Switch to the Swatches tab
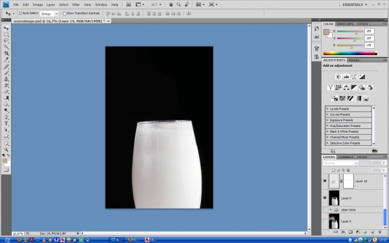 345,24
